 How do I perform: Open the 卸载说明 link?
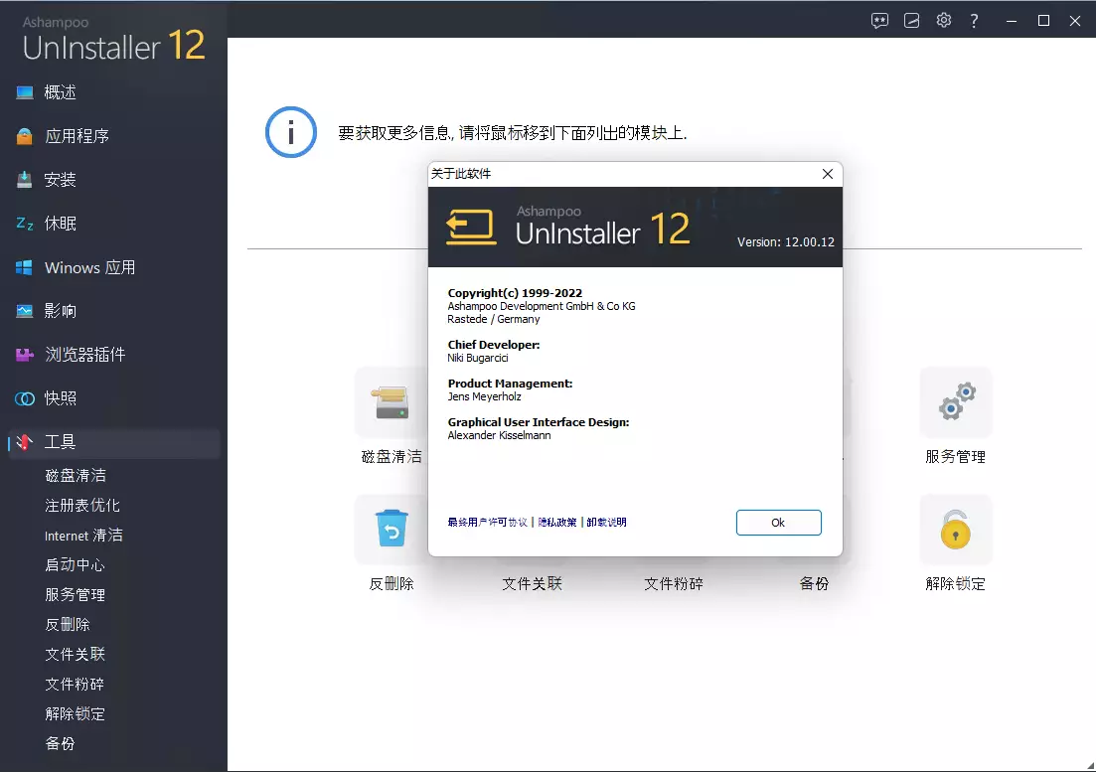point(606,522)
